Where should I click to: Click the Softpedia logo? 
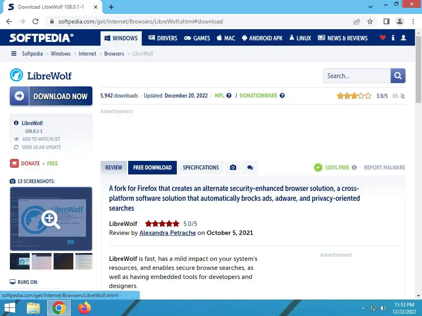tap(42, 37)
